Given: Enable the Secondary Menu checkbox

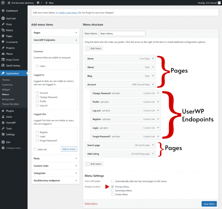Looking at the screenshot, I should coord(113,191).
